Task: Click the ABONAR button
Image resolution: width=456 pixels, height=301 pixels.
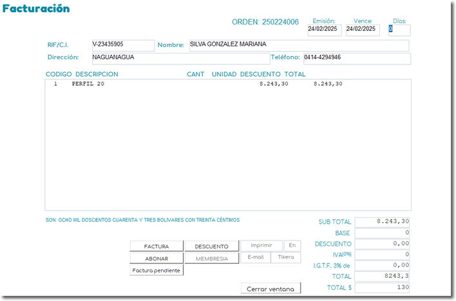Action: tap(157, 258)
